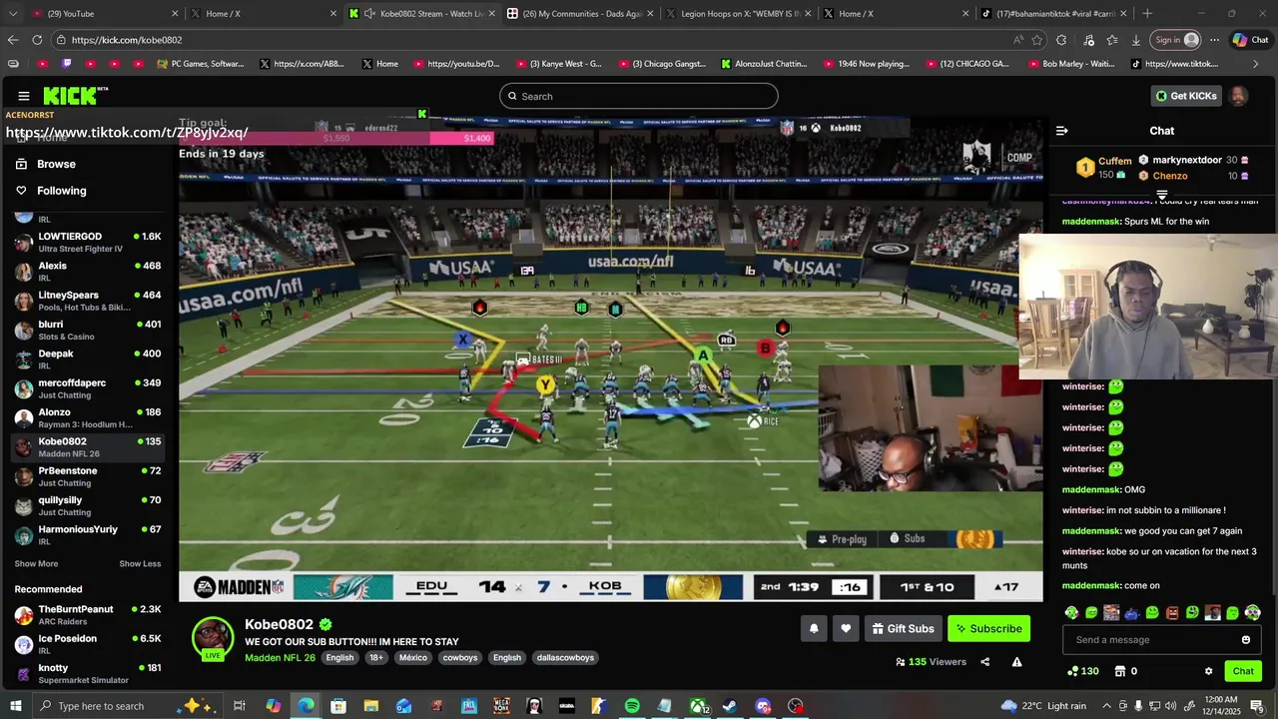This screenshot has height=719, width=1278.
Task: Add this page to favorites star
Action: [1038, 40]
